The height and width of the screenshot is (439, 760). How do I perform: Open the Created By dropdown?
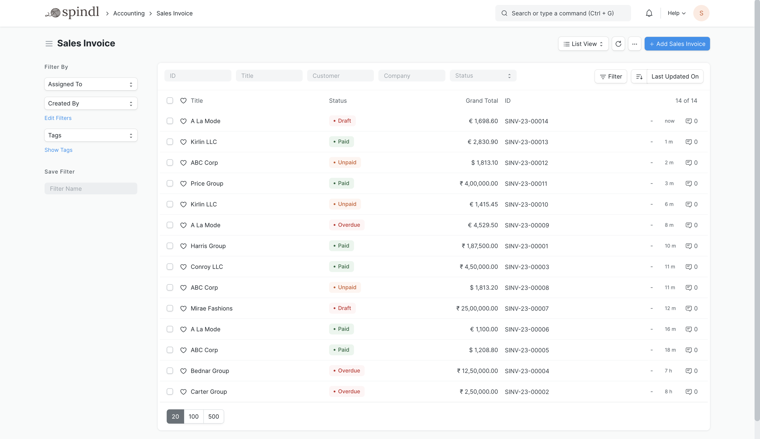point(91,103)
